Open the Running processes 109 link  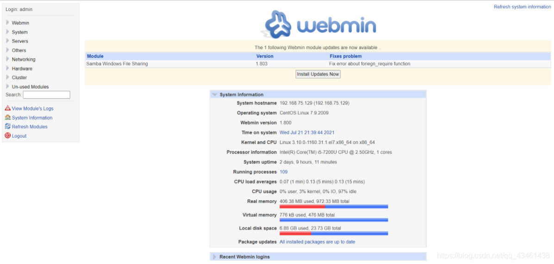[x=283, y=172]
